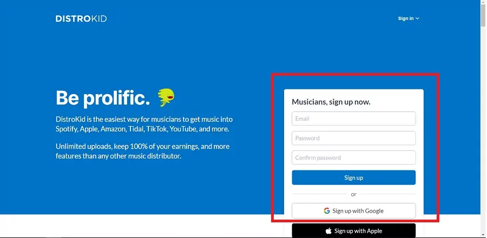Screen dimensions: 487x238
Task: Click the Google G logo icon
Action: (327, 211)
